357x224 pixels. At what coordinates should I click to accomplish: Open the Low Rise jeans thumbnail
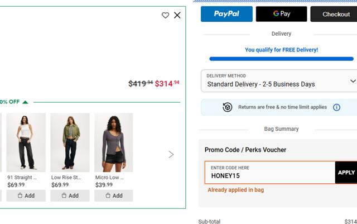point(70,142)
